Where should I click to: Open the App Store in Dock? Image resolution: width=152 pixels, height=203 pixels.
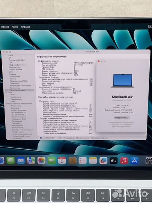[134, 161]
